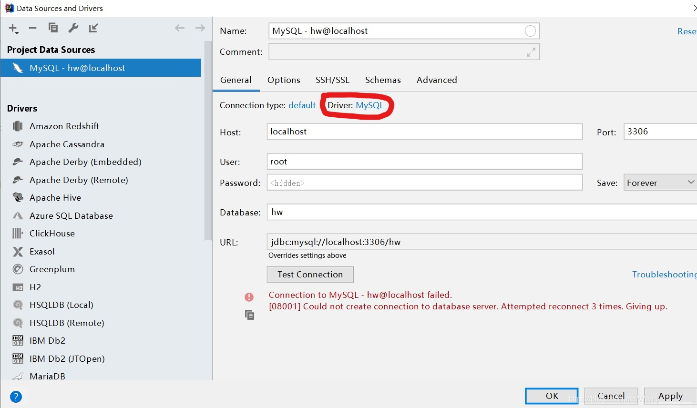Focus the Name input field

(x=404, y=31)
